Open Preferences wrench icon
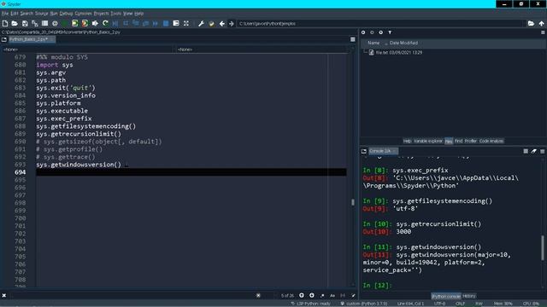This screenshot has height=307, width=547. (x=202, y=23)
